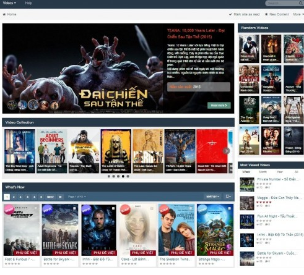Click the Home house icon
This screenshot has height=275, width=304.
pyautogui.click(x=4, y=14)
